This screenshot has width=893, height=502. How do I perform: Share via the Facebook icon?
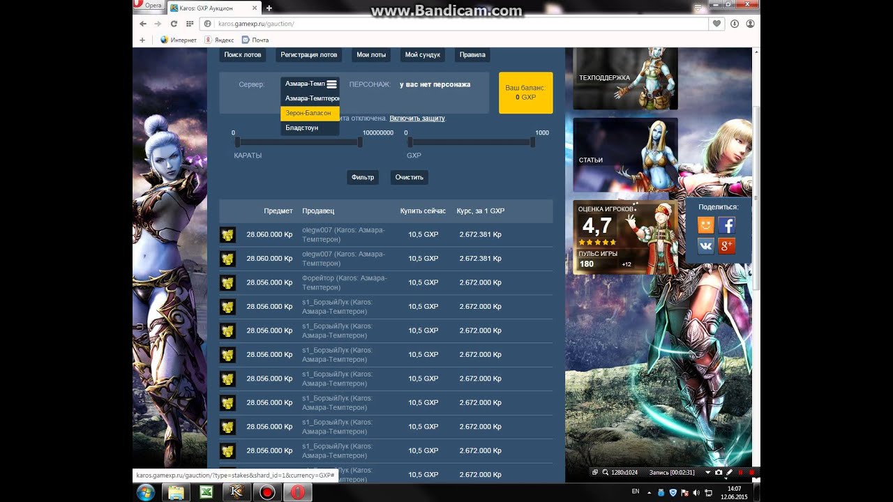point(727,225)
